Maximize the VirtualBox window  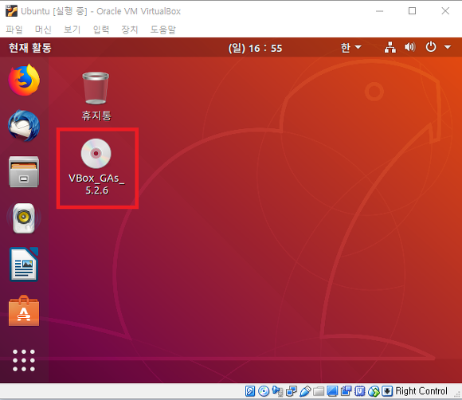click(x=412, y=11)
